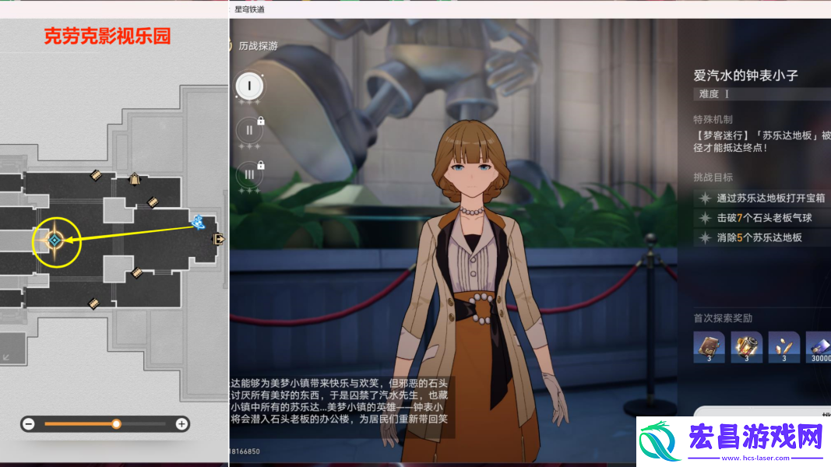Click the 特殊机制 section heading
The width and height of the screenshot is (831, 467).
(713, 120)
